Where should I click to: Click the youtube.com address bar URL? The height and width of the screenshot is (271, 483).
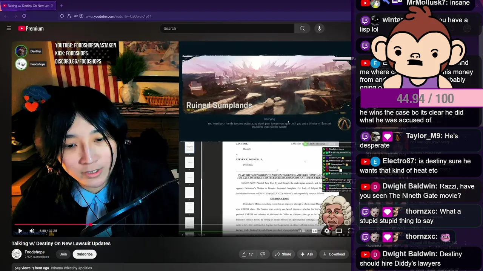[118, 17]
